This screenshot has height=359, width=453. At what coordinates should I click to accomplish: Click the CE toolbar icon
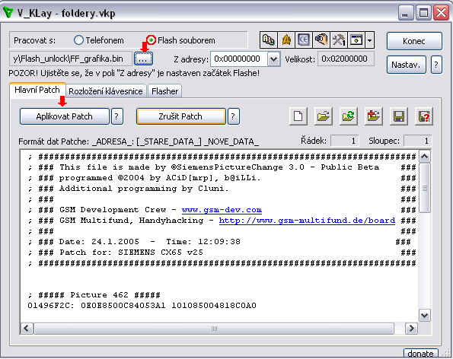[x=303, y=40]
